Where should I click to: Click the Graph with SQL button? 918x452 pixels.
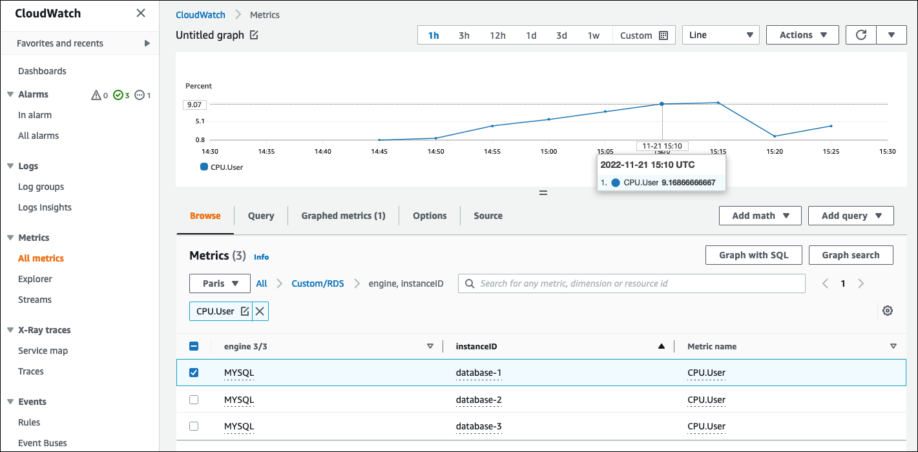(x=753, y=255)
